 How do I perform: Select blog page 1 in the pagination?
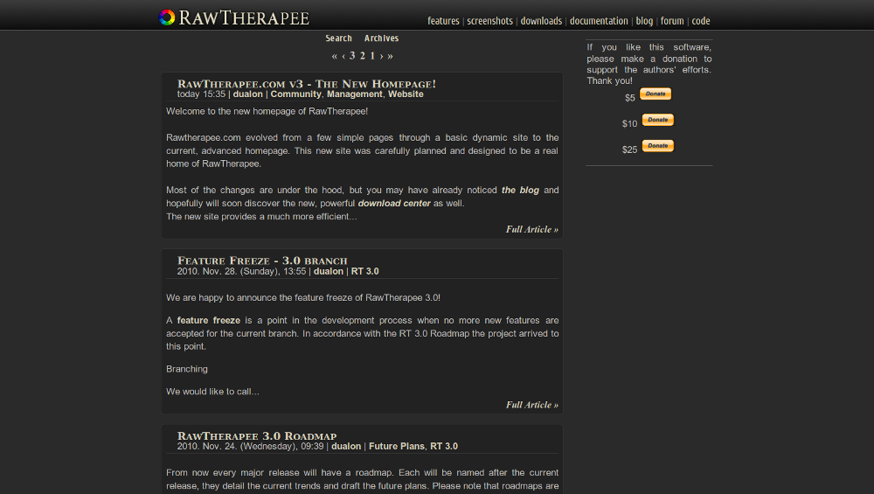click(372, 56)
